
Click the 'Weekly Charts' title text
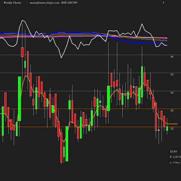12,3
